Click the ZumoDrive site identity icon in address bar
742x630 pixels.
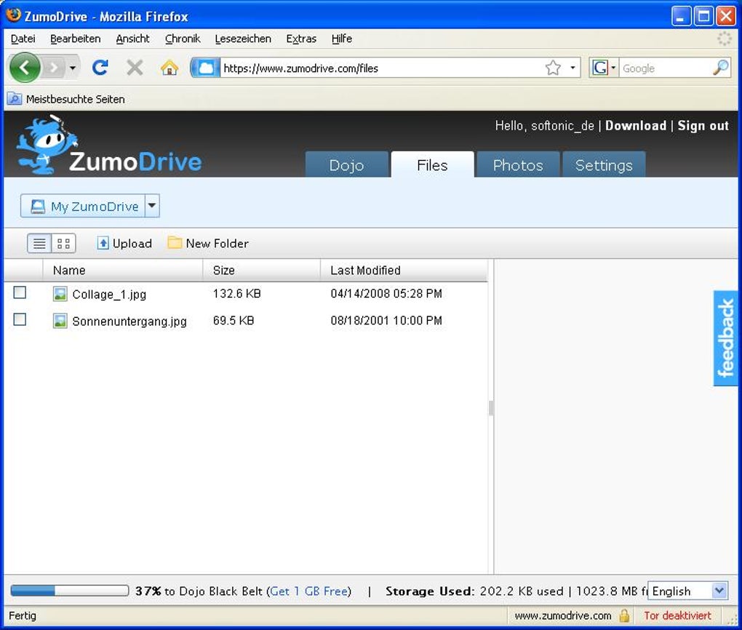[x=205, y=68]
